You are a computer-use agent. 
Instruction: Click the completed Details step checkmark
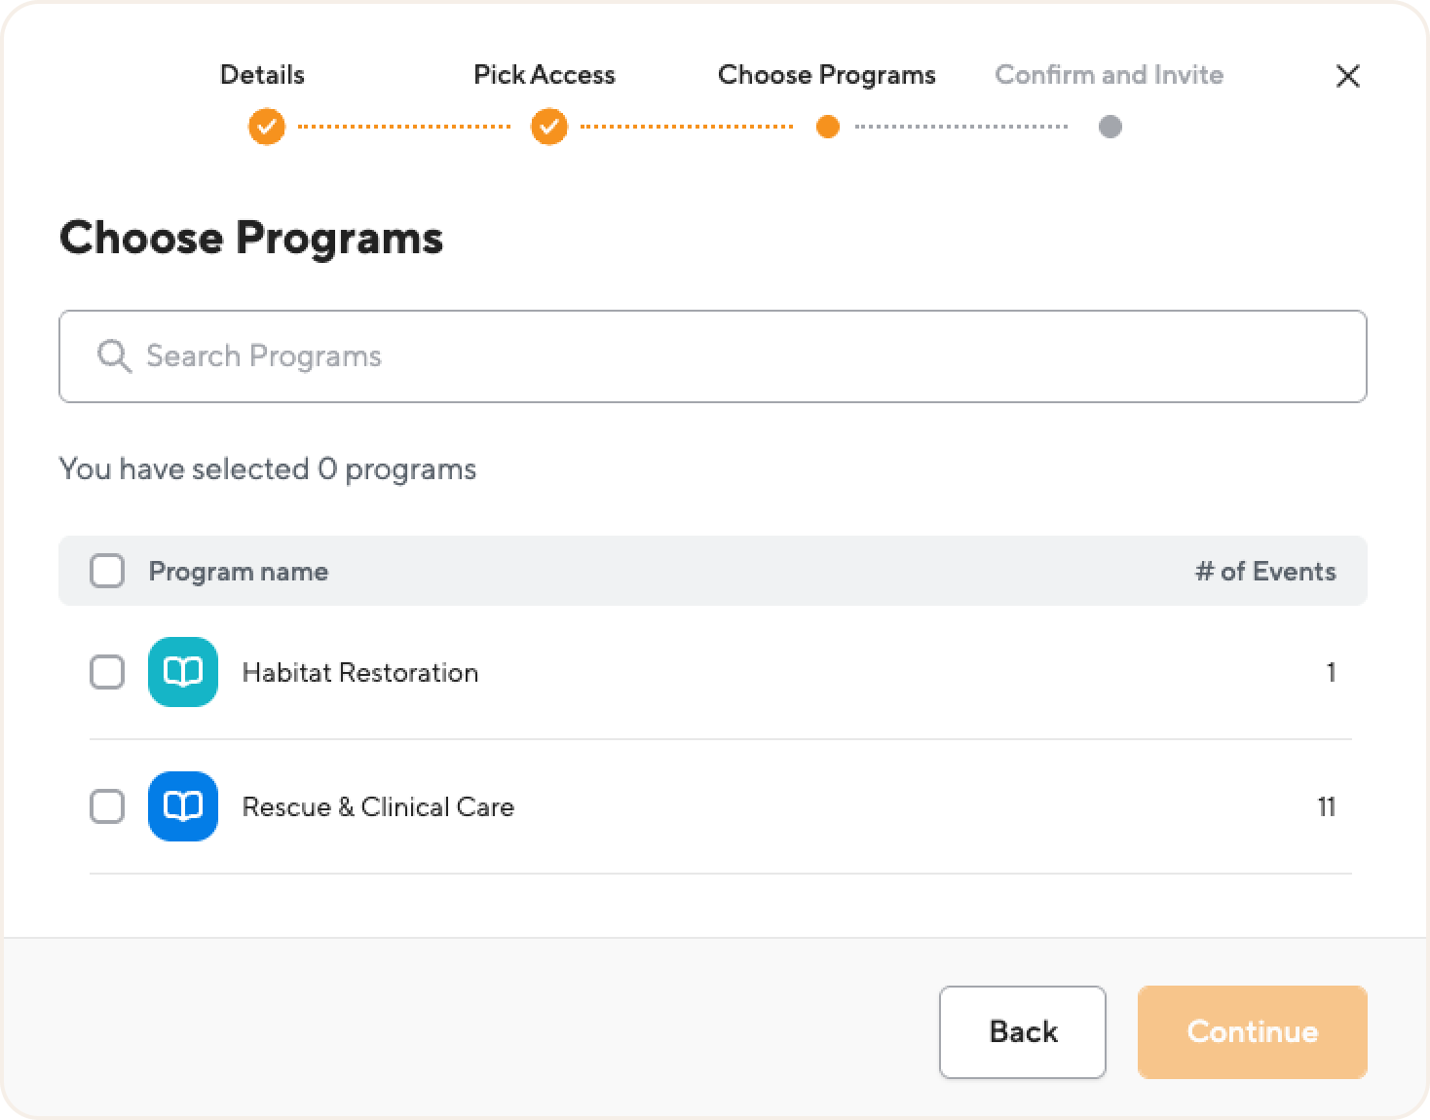point(266,127)
